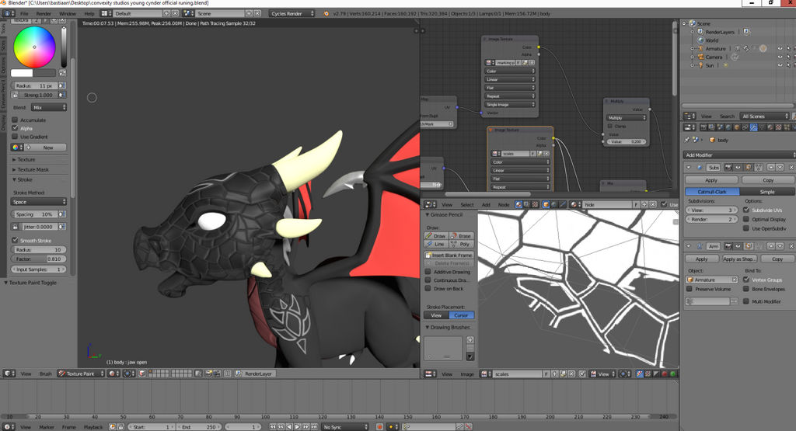The height and width of the screenshot is (431, 796).
Task: Toggle restrict selection for Camera object
Action: [788, 57]
